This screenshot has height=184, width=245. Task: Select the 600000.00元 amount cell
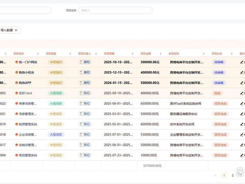pyautogui.click(x=149, y=124)
